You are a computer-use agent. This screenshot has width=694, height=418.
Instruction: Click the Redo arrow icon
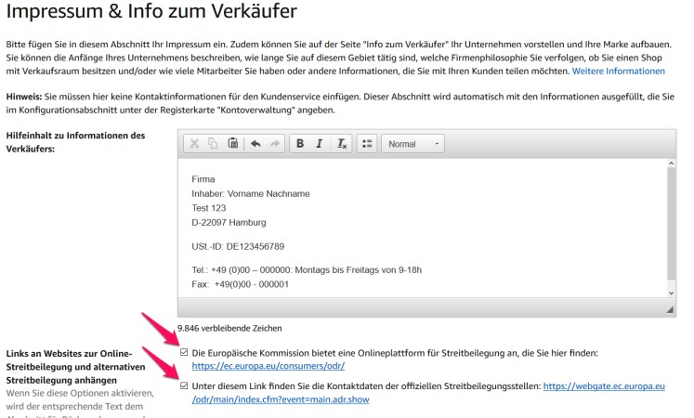275,143
